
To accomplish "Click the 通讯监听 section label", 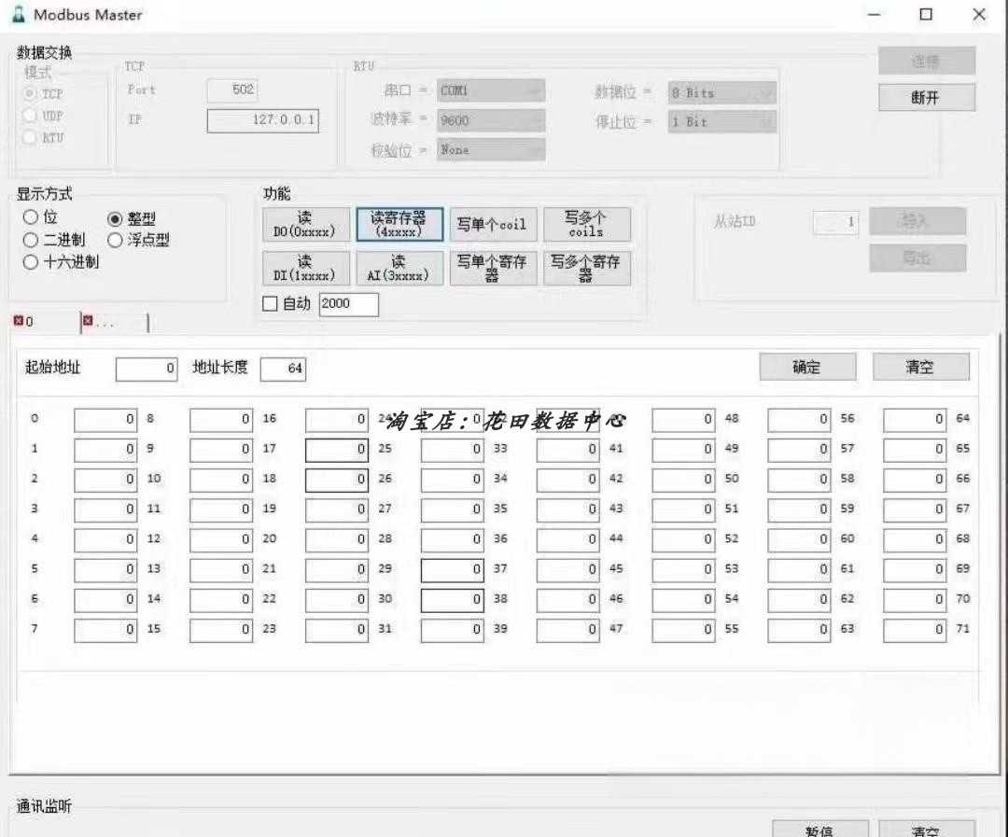I will [x=45, y=806].
